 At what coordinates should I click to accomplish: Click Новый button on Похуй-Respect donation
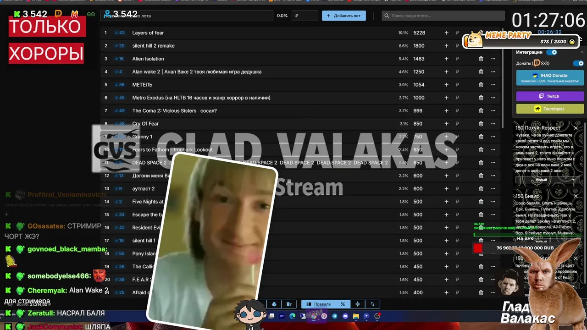click(542, 180)
